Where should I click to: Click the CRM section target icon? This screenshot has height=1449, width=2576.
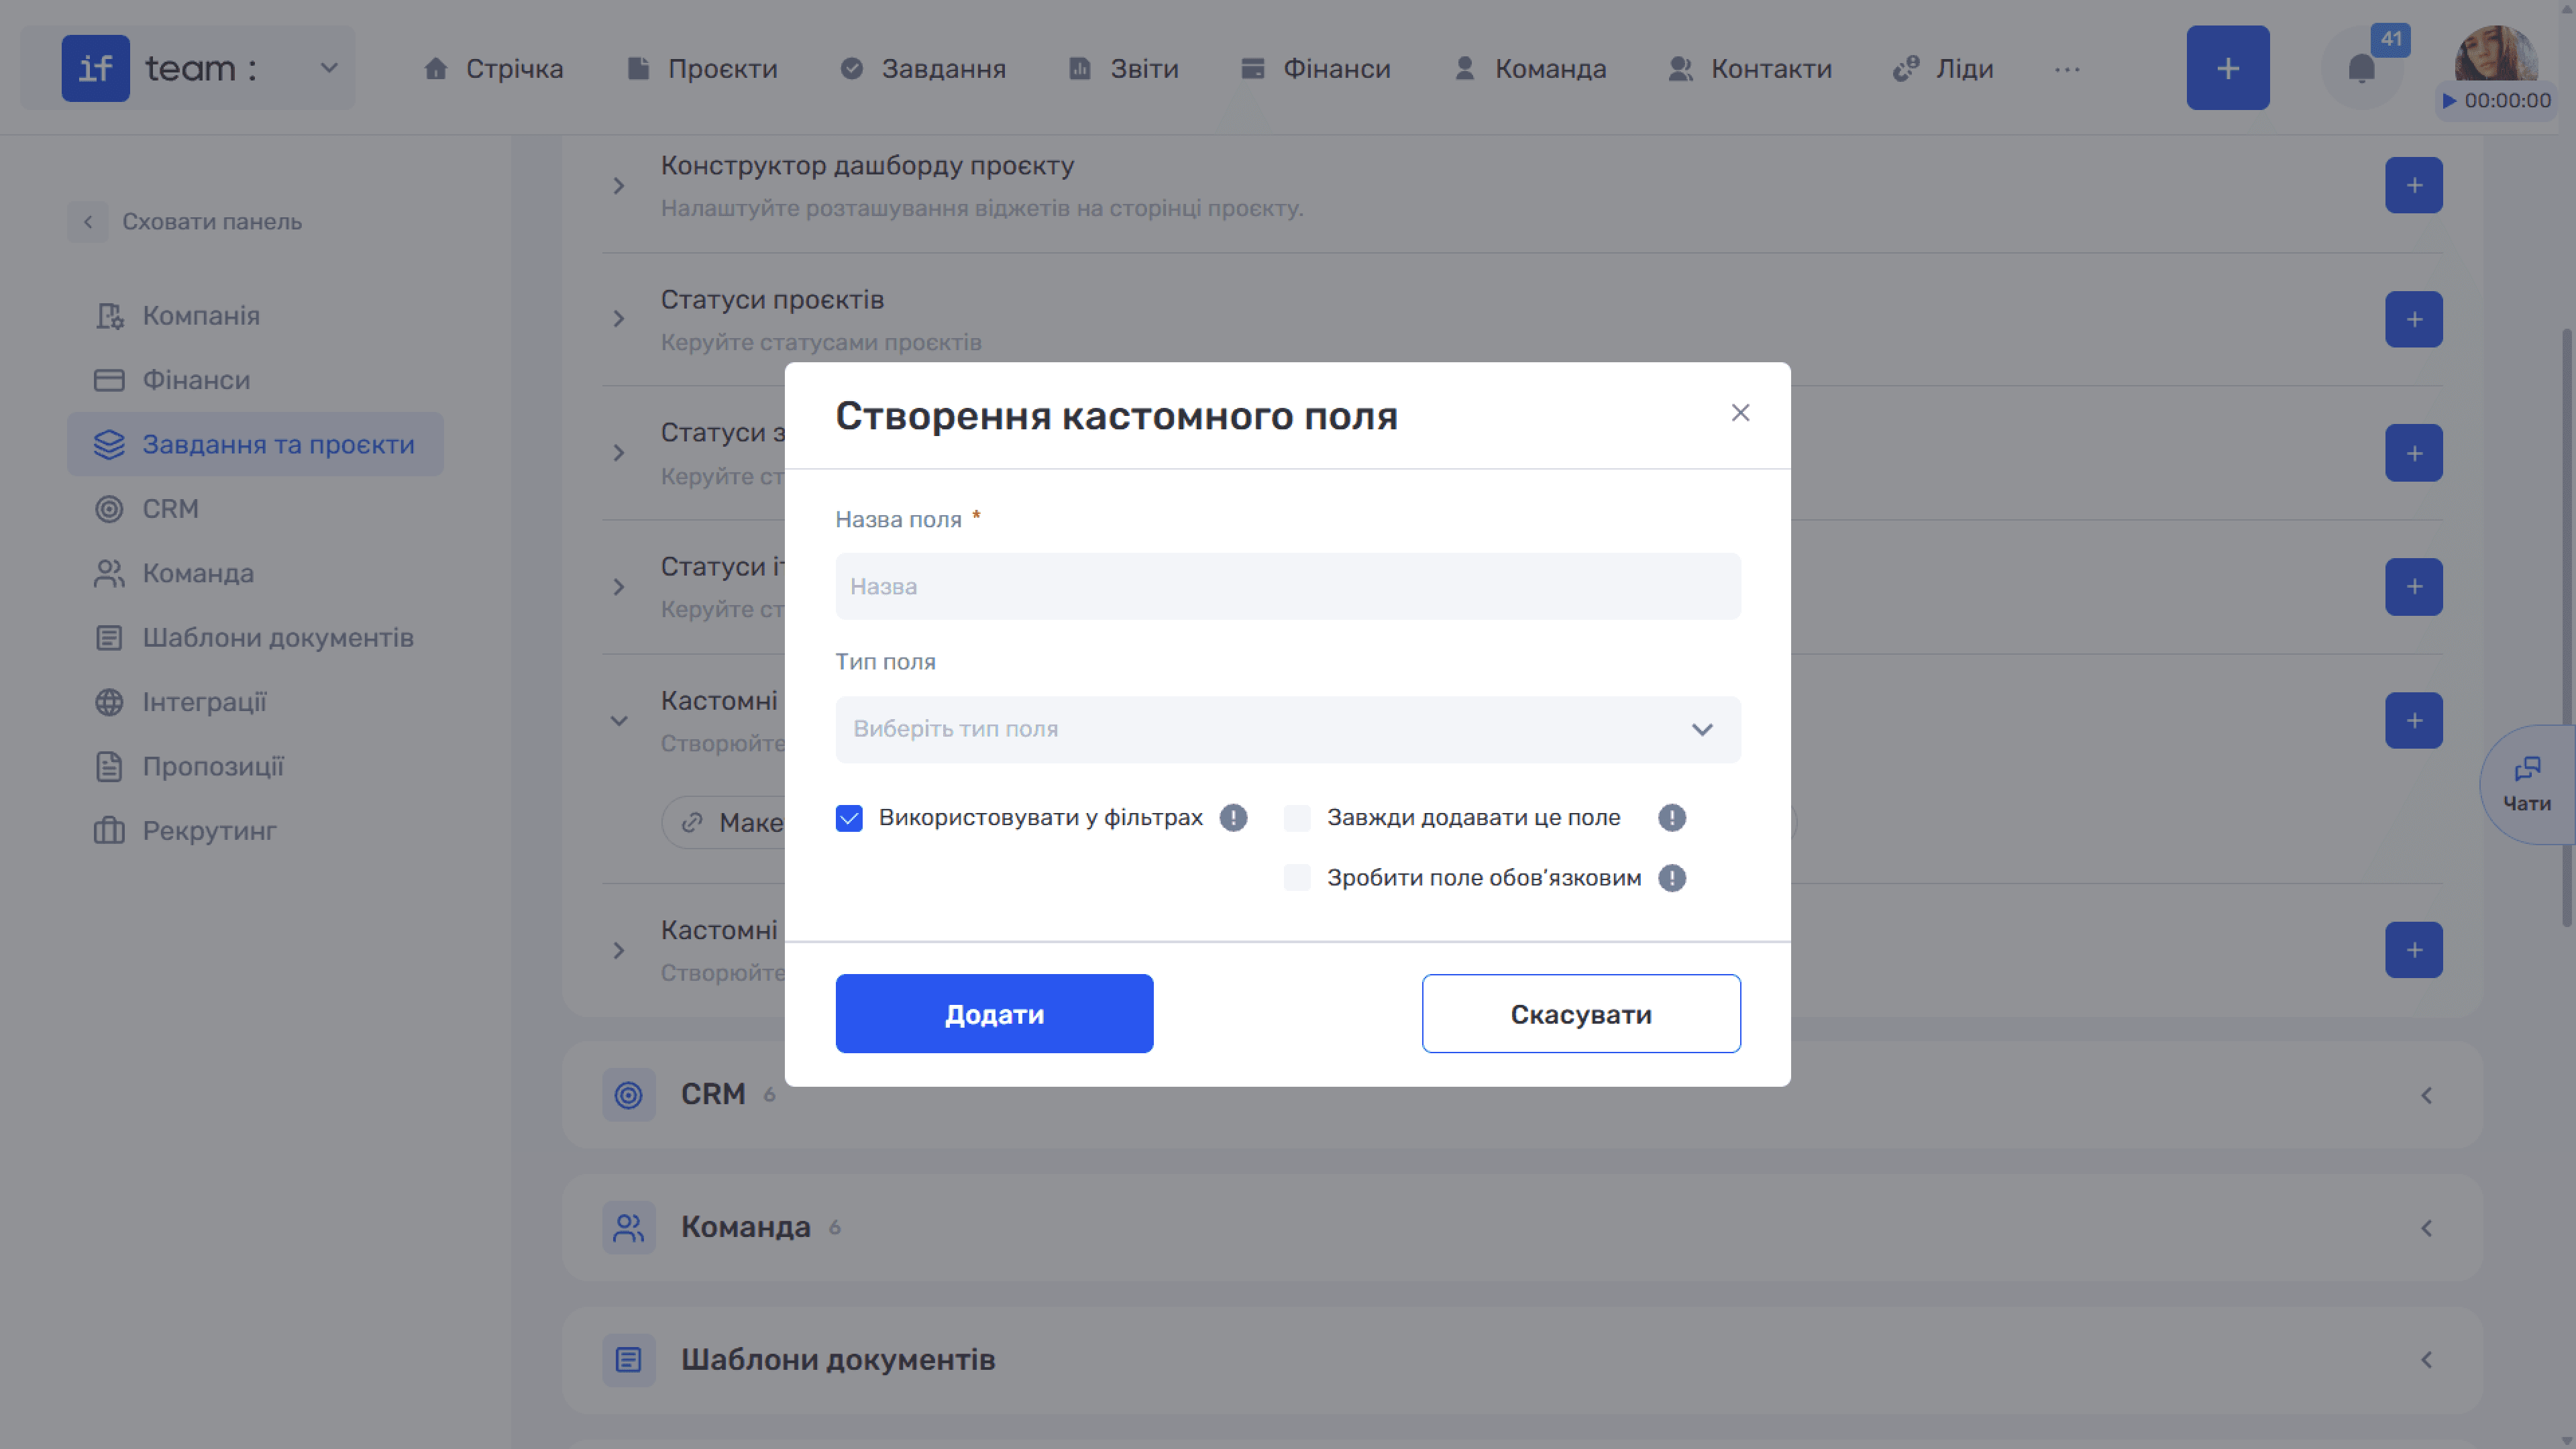coord(628,1095)
